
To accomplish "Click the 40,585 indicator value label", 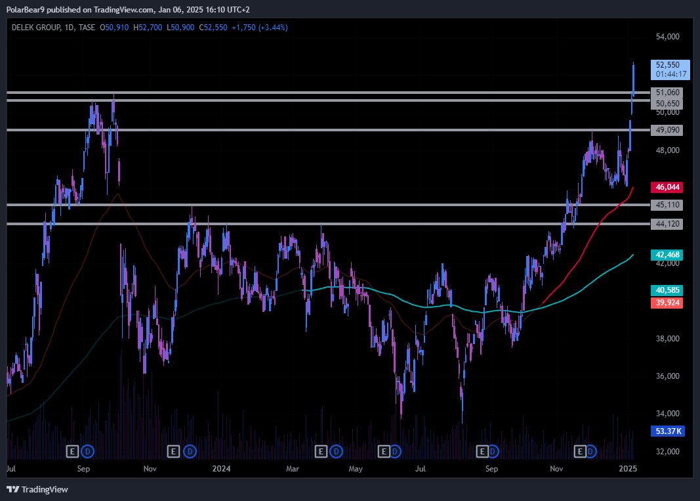I will (667, 290).
